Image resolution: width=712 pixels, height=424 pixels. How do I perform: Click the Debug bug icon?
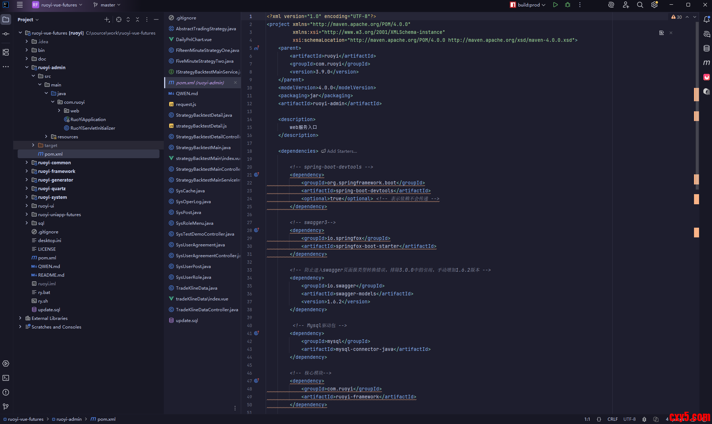[568, 5]
